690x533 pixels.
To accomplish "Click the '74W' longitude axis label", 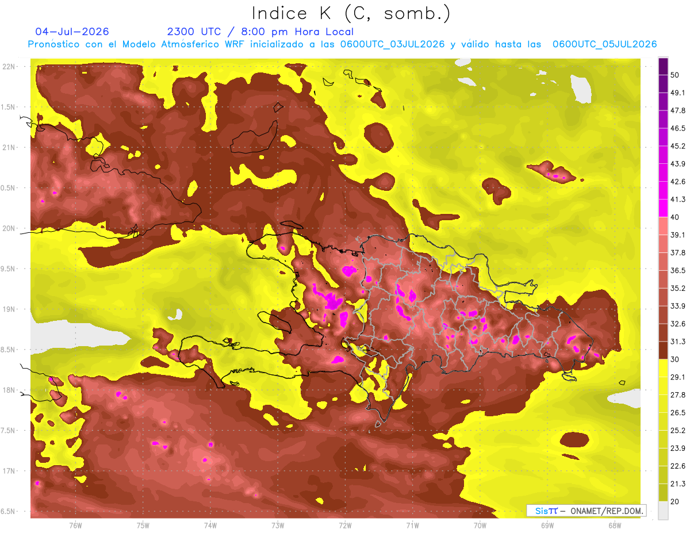I will click(x=210, y=526).
